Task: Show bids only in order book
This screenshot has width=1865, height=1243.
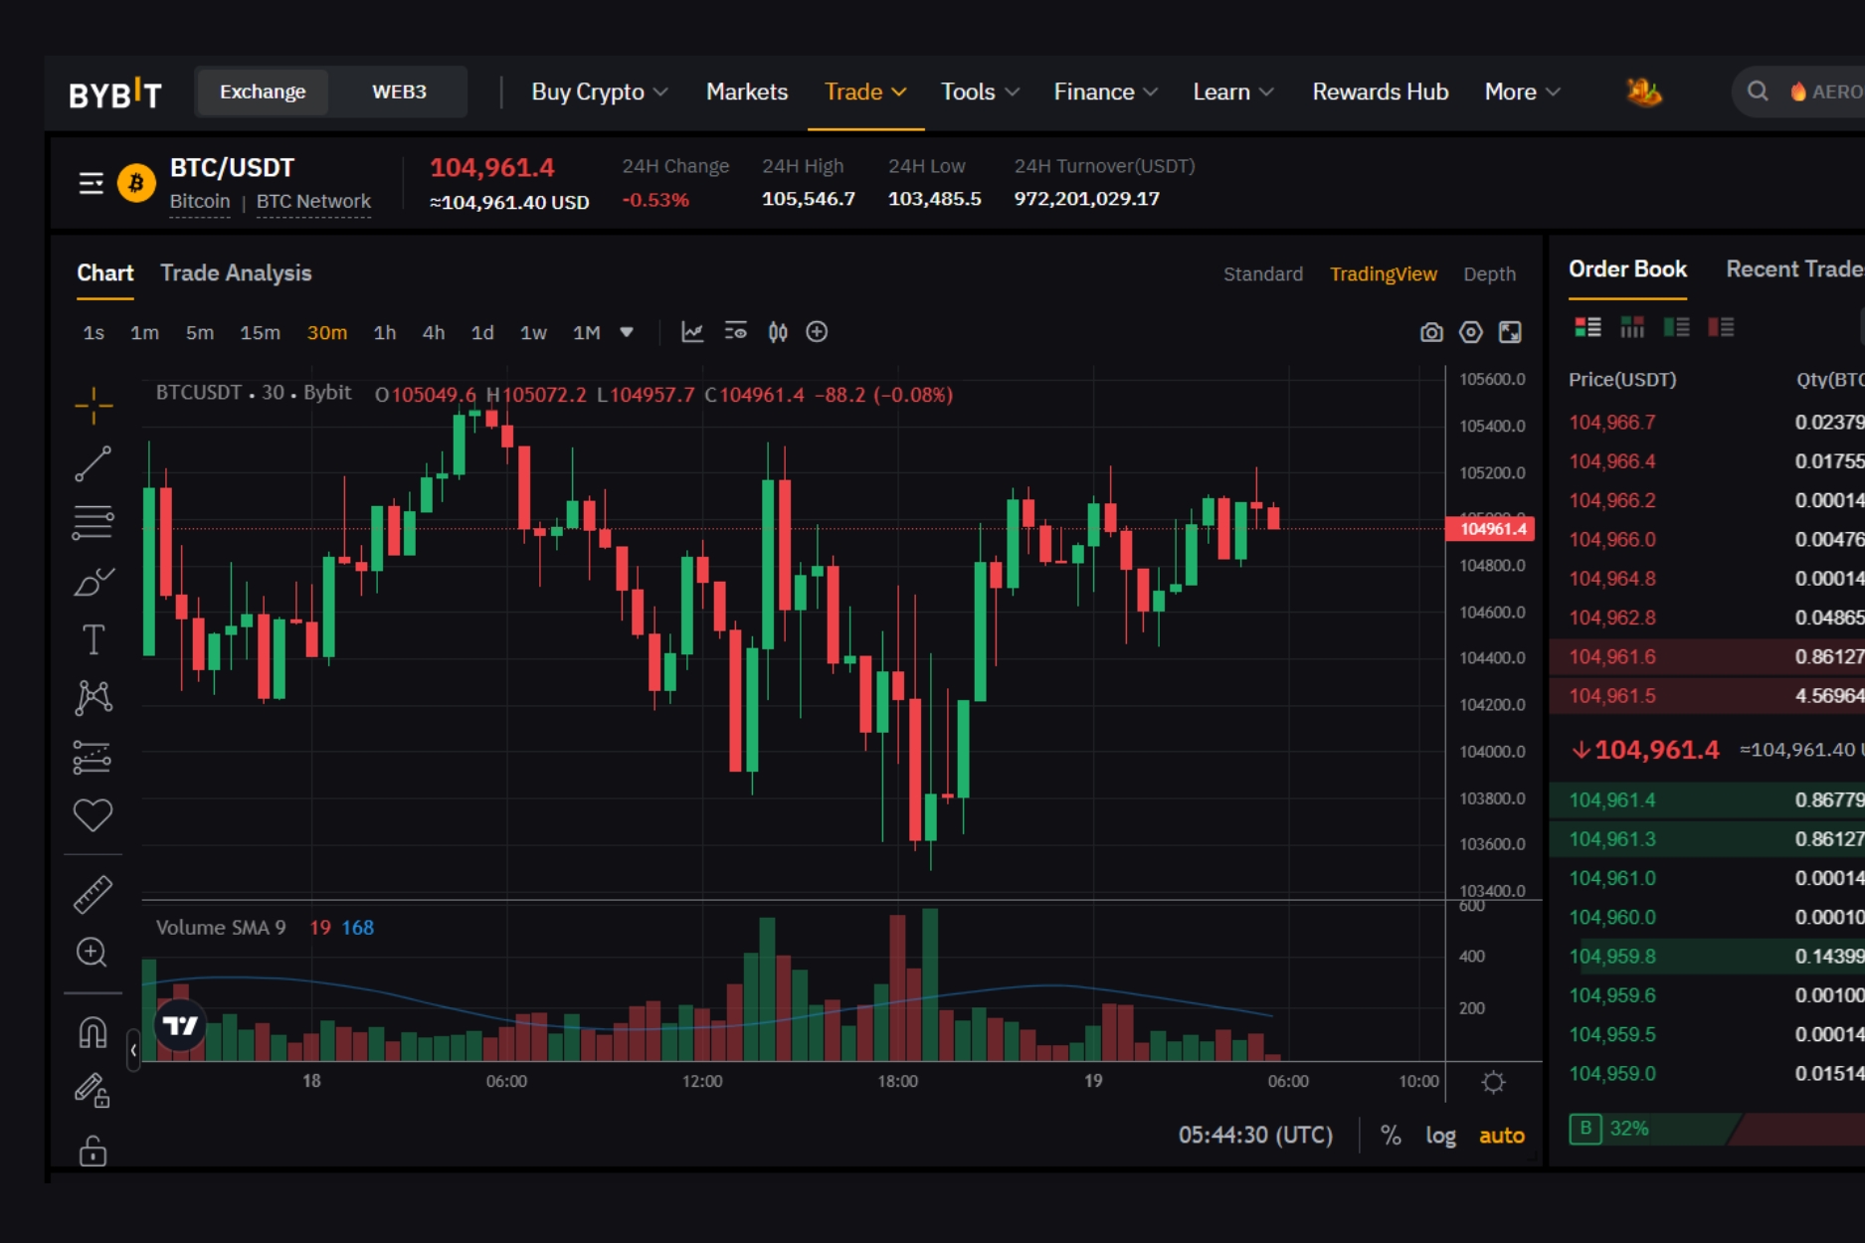Action: tap(1677, 327)
